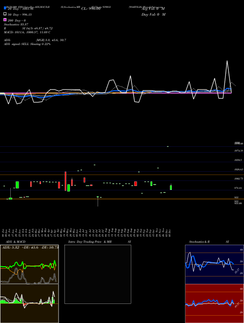Click the last green candlestick on the right
244x323 pixels.
171,187
